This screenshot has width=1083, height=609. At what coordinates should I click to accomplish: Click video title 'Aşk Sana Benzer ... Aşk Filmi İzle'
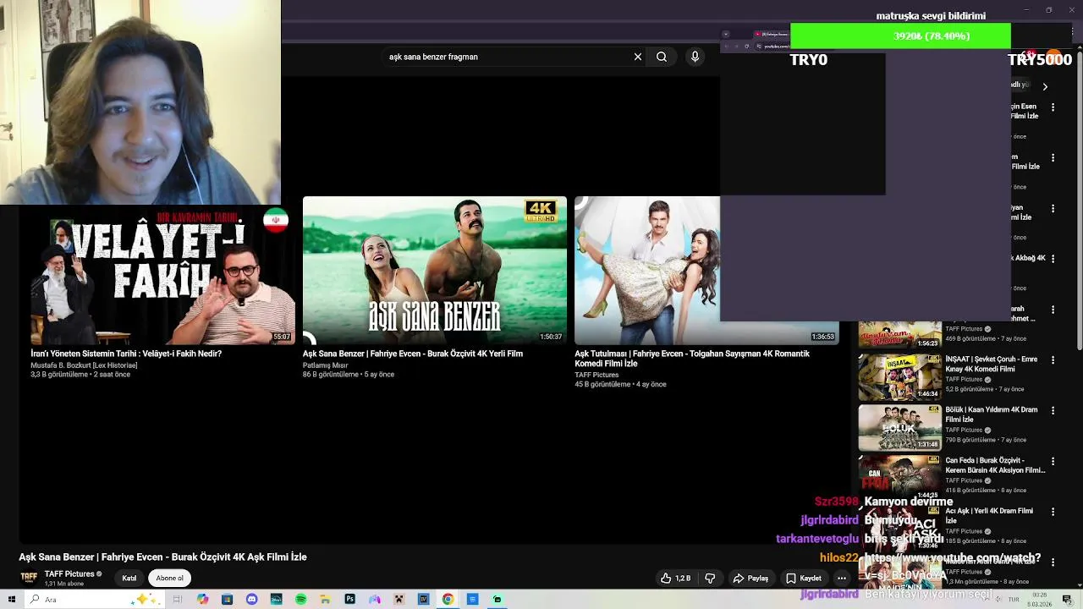[162, 557]
